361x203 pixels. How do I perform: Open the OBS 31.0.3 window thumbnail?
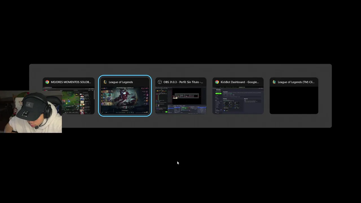click(x=181, y=96)
